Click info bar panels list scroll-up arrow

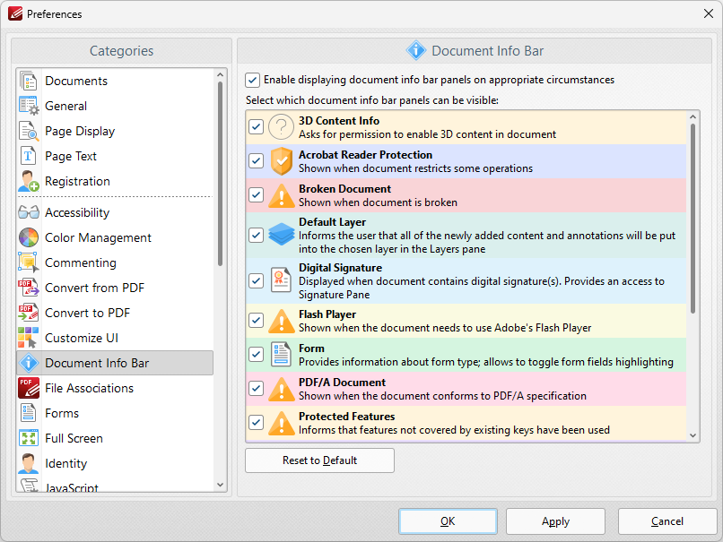(693, 117)
